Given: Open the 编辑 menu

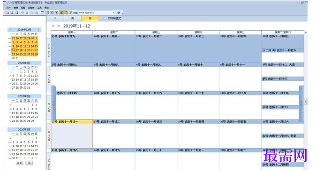Looking at the screenshot, I should pyautogui.click(x=16, y=7).
